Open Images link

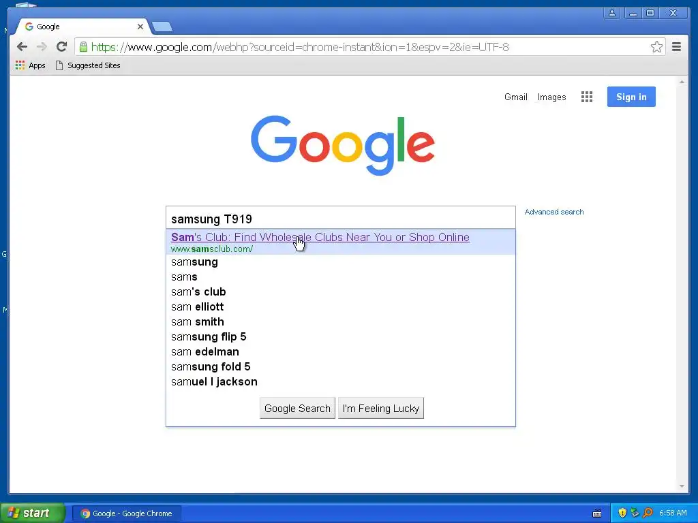click(551, 97)
